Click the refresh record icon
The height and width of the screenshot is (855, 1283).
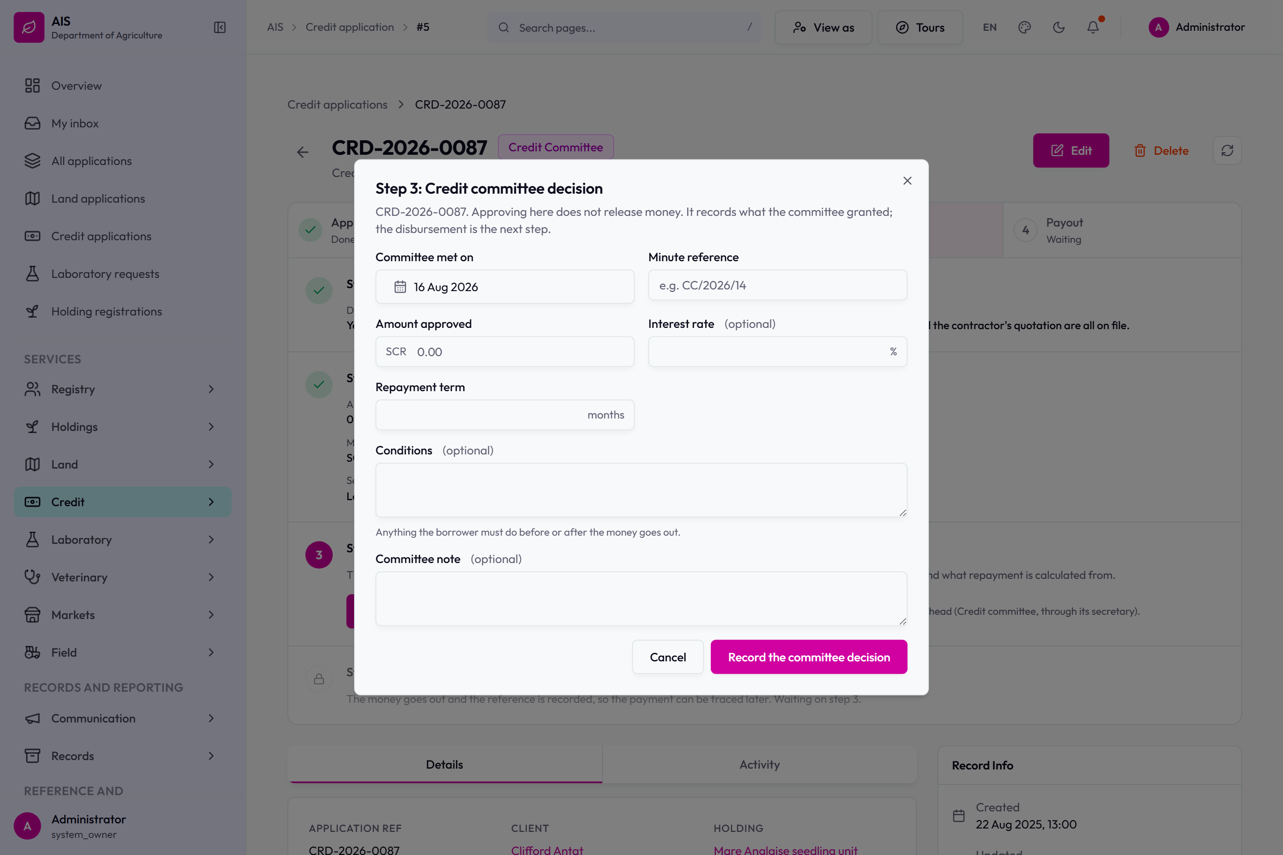(x=1227, y=150)
